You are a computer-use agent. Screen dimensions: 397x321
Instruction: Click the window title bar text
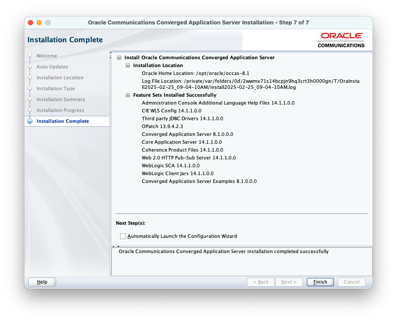(x=198, y=23)
